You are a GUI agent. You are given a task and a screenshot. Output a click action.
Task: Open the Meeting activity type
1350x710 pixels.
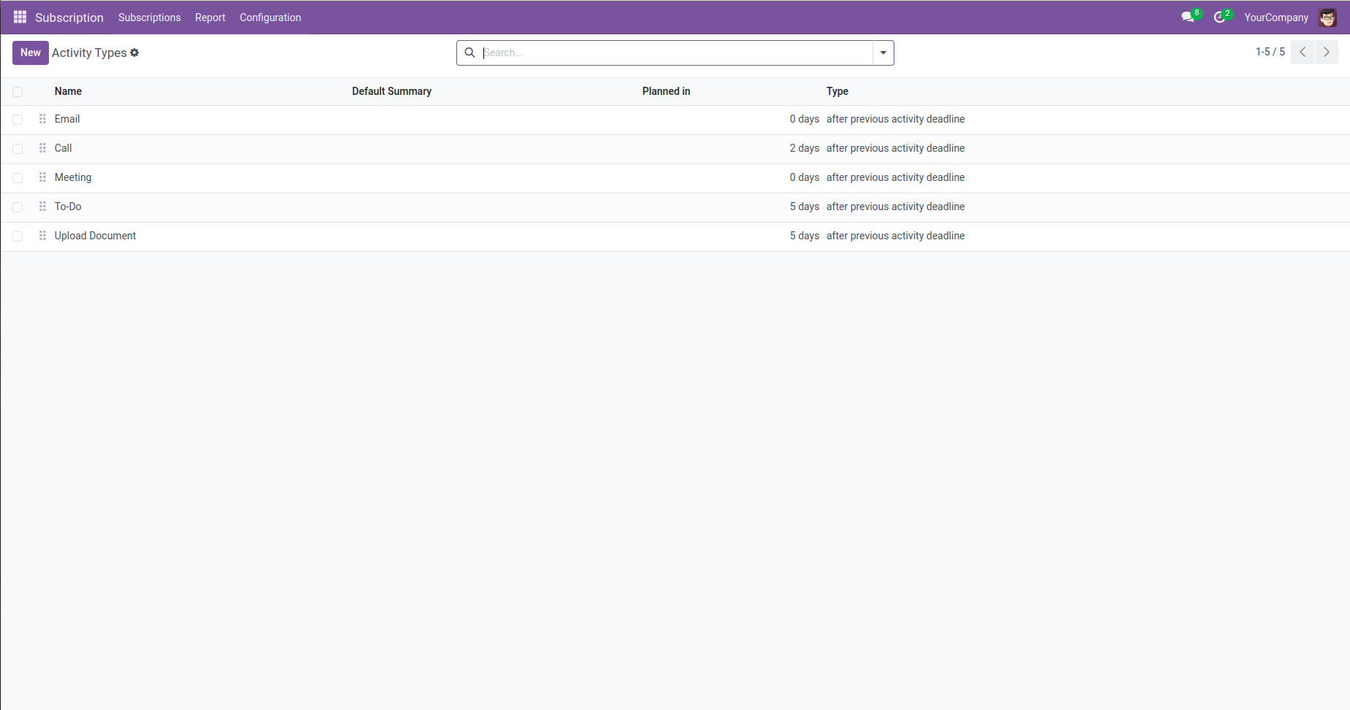73,177
